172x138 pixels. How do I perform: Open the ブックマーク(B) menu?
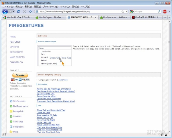click(50, 7)
